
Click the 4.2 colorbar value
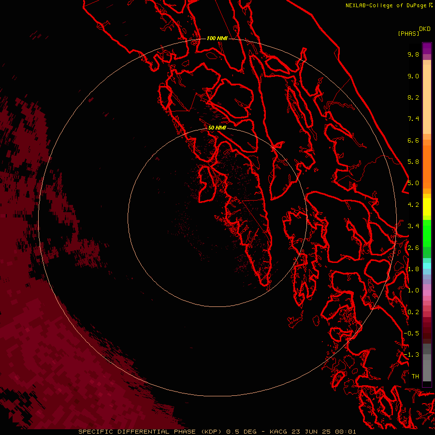413,205
